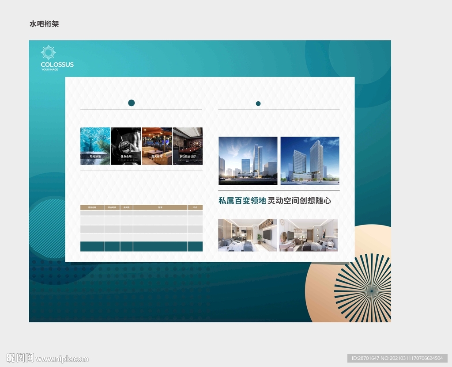Open the 露天餐吧 outdoor dining image
Screen dimensions: 452x367
(157, 146)
